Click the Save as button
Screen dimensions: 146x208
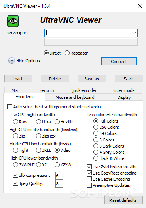click(x=92, y=79)
